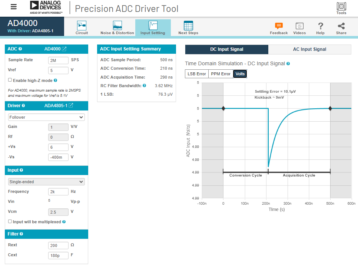Open the hamburger menu
358x267 pixels.
(14, 7)
